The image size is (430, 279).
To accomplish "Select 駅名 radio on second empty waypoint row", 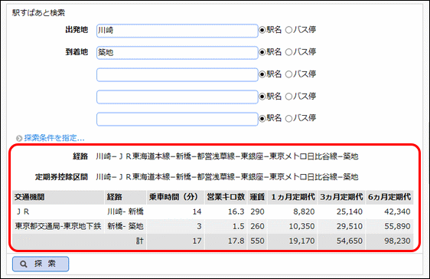I will [262, 97].
